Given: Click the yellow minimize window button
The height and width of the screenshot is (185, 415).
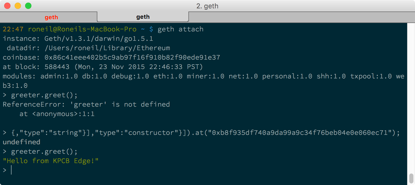Looking at the screenshot, I should 18,6.
